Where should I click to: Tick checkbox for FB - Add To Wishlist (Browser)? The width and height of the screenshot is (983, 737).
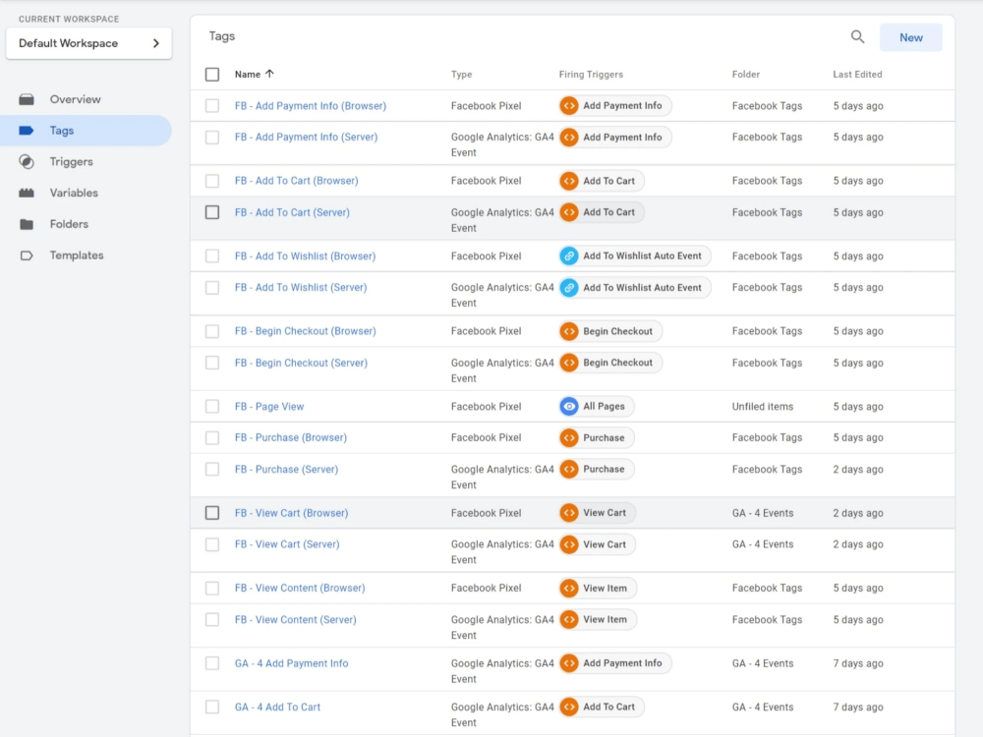[x=212, y=256]
